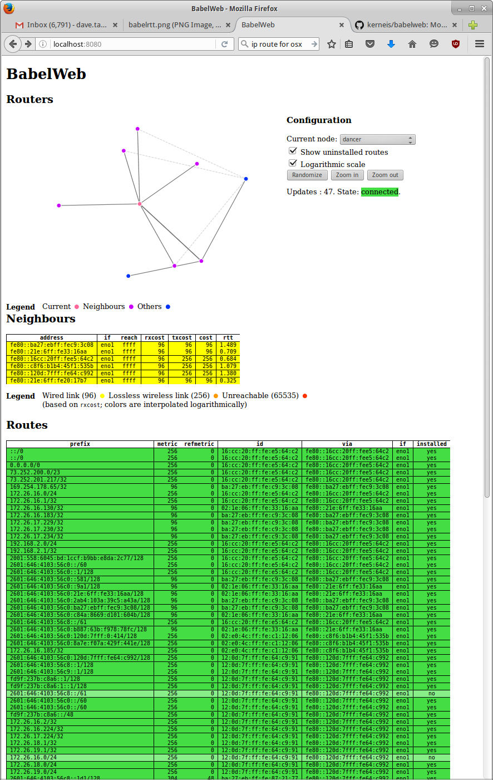Bookmark this page with star icon
The image size is (493, 780).
(x=332, y=44)
